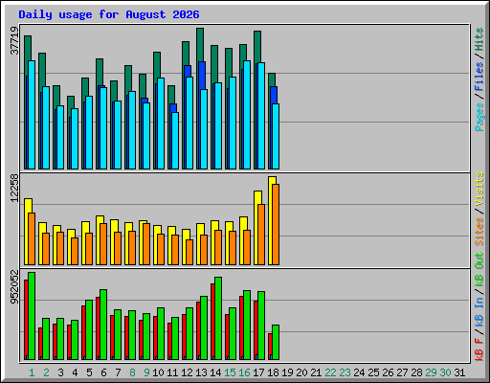Click day label 8 on the x-axis
Screen dimensions: 490x383
132,372
